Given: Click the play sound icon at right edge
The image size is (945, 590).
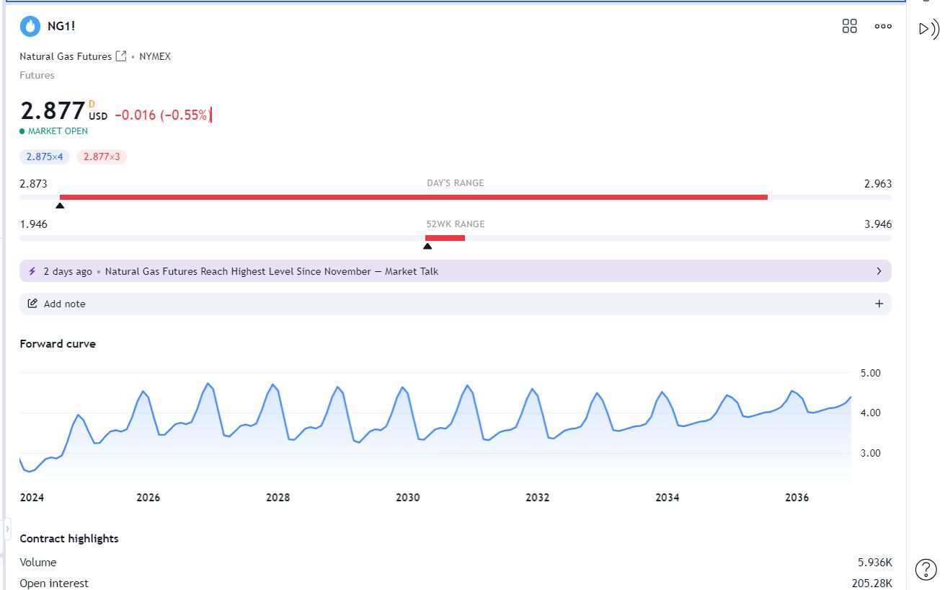Looking at the screenshot, I should coord(928,30).
